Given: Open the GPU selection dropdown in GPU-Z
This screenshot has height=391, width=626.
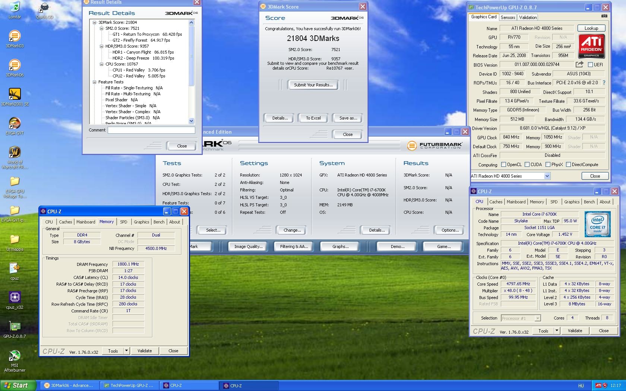Looking at the screenshot, I should (x=547, y=176).
